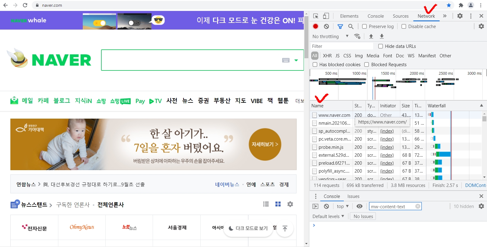Open the 네이버뉴스 link
The image size is (487, 247).
227,184
